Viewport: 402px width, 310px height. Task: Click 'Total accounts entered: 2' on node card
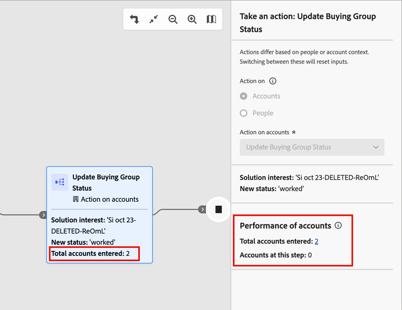(90, 253)
